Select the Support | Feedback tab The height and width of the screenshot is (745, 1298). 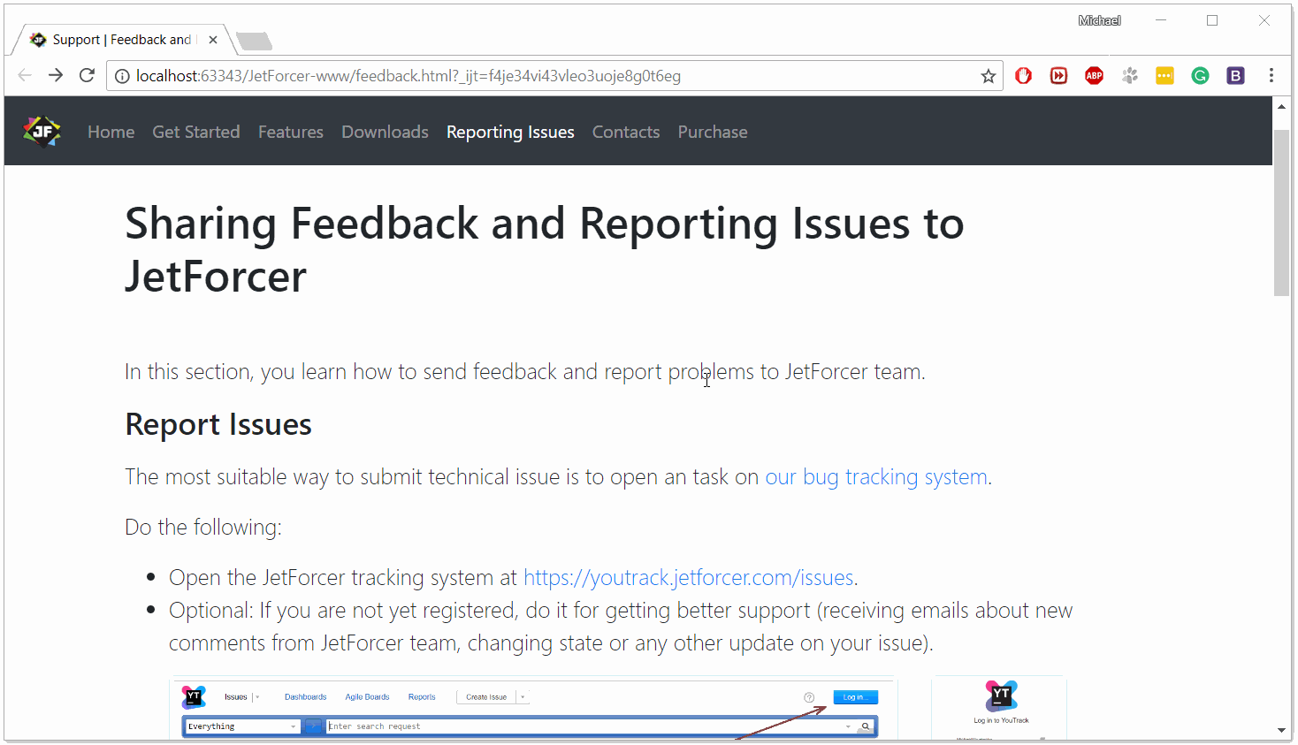coord(122,40)
